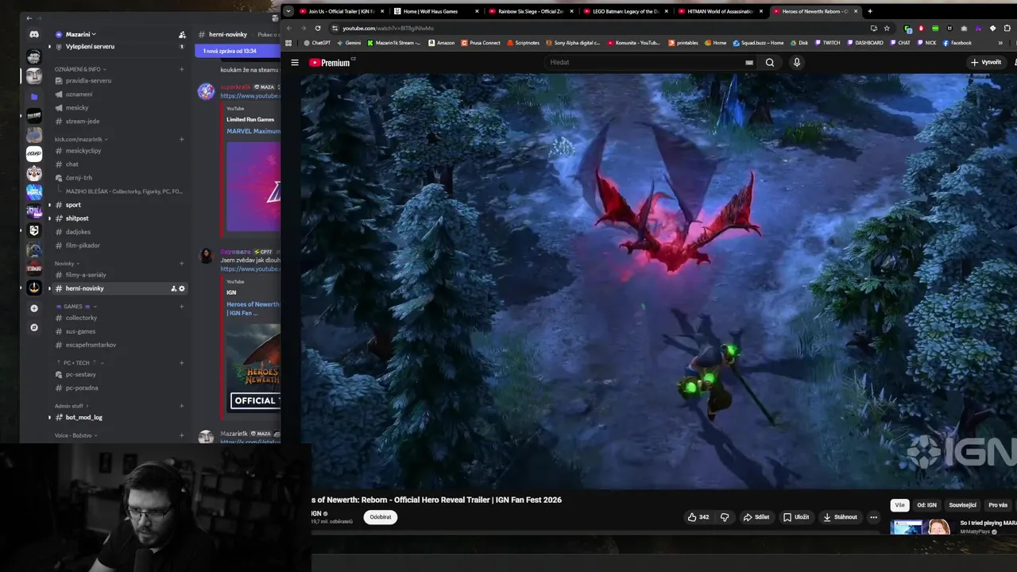Open video more actions three-dot menu

click(873, 517)
